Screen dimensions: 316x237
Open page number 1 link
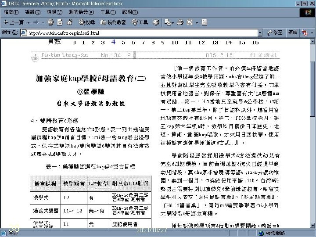click(x=83, y=43)
